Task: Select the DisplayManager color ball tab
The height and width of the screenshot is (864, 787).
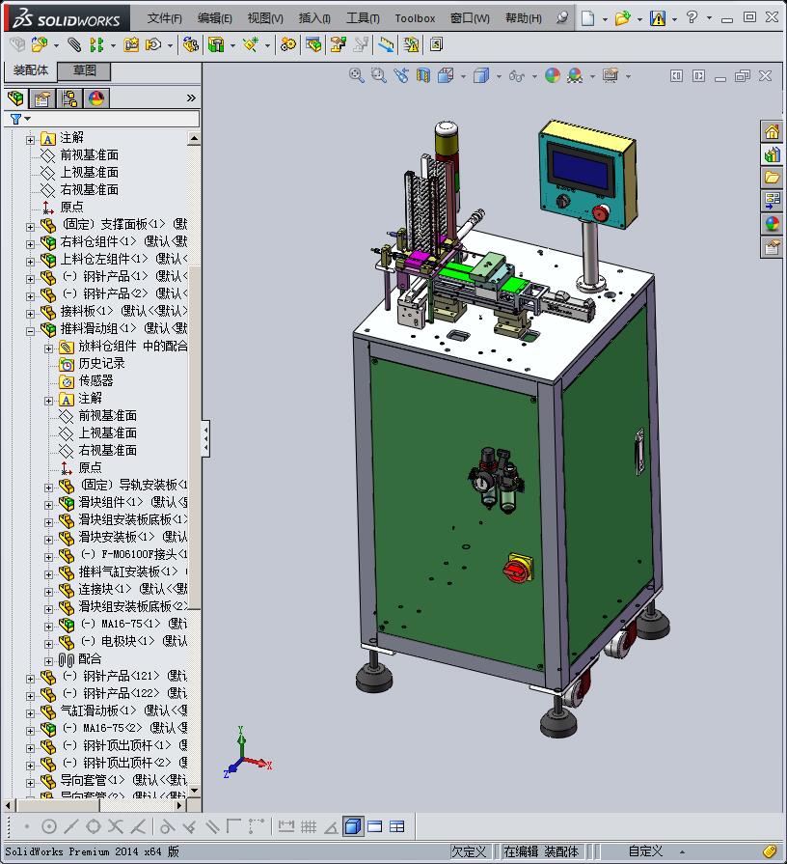Action: click(96, 98)
